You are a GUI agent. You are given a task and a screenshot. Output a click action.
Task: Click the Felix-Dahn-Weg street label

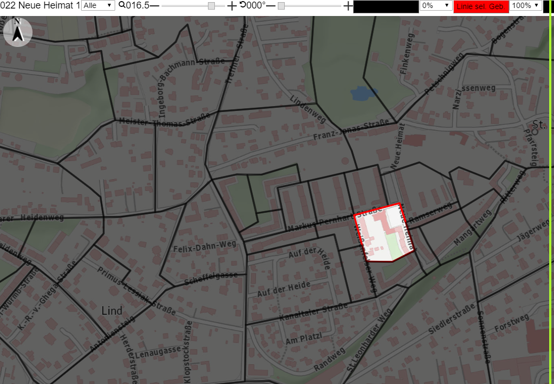pos(205,246)
